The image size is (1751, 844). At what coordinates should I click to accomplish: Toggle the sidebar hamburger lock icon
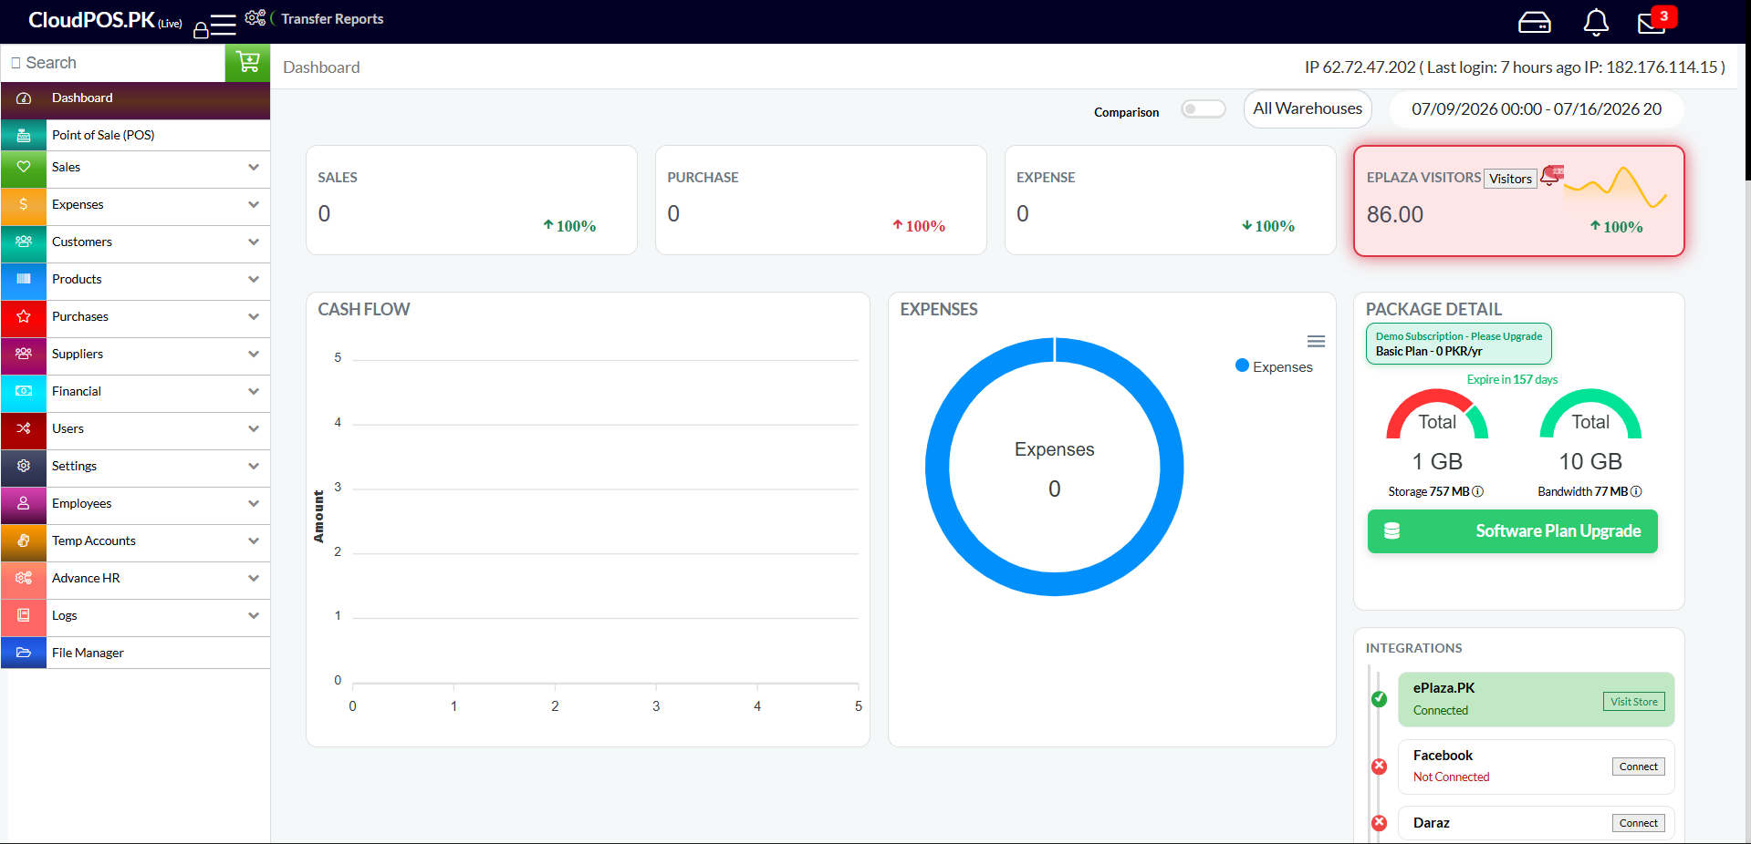(x=215, y=26)
